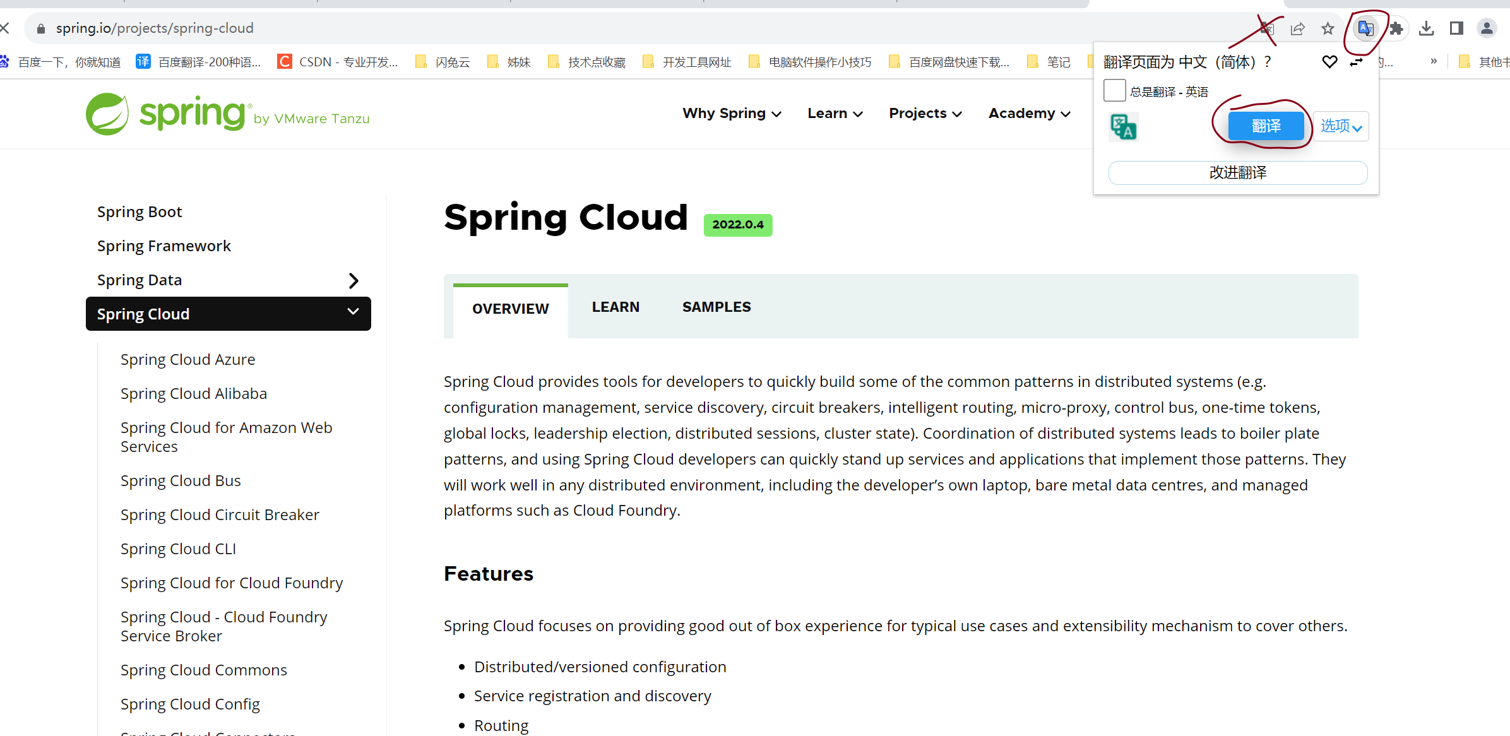Check the 总是翻译 - 英语 checkbox

point(1114,91)
